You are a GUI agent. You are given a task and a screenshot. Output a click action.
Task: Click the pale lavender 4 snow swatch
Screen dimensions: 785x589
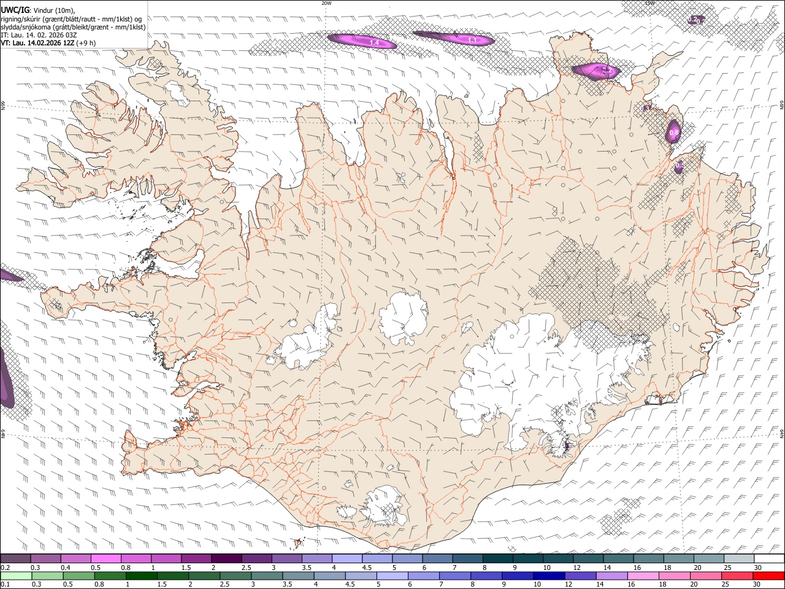click(x=347, y=559)
